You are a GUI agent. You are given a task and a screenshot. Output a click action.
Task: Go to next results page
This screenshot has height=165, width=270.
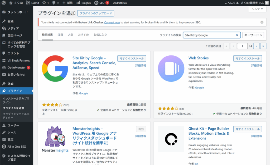256,46
